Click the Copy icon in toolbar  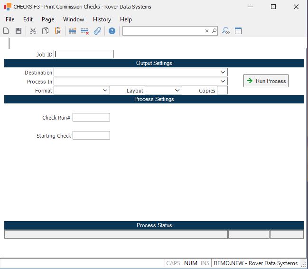point(45,31)
